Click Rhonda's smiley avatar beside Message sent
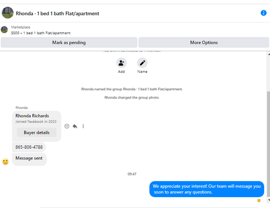Screen dimensions: 270x208 point(5,162)
